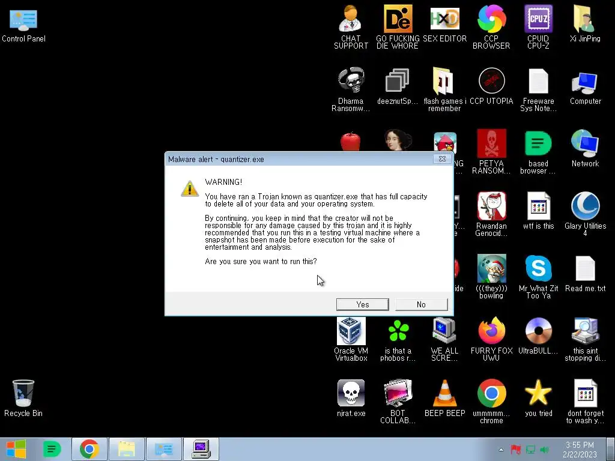
Task: Select the Dharma Ransomware skull-ring icon
Action: point(351,89)
